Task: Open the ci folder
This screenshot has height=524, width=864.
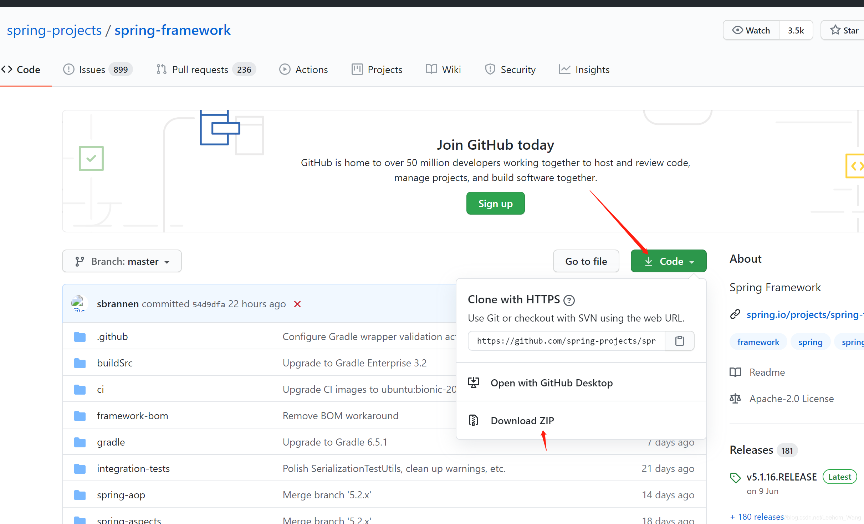Action: coord(100,390)
